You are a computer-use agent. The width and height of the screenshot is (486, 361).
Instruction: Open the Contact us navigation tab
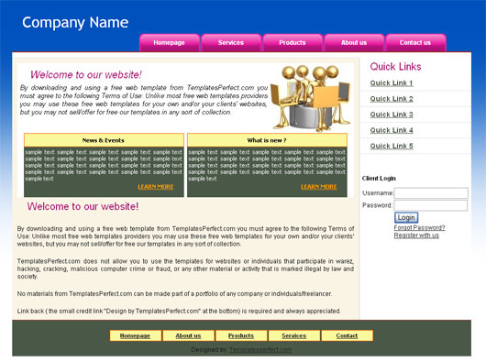tap(415, 43)
